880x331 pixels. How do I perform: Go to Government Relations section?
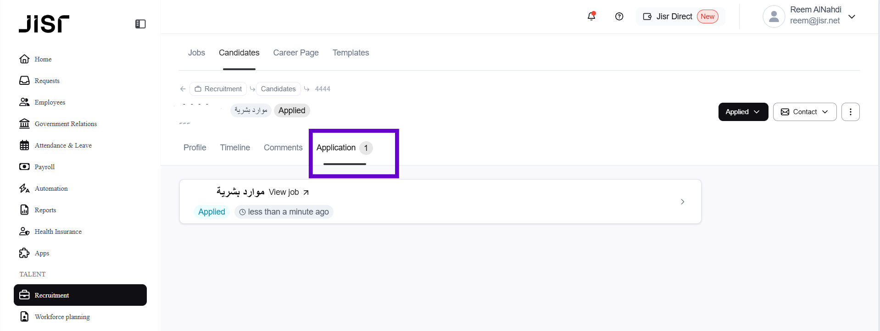point(66,124)
